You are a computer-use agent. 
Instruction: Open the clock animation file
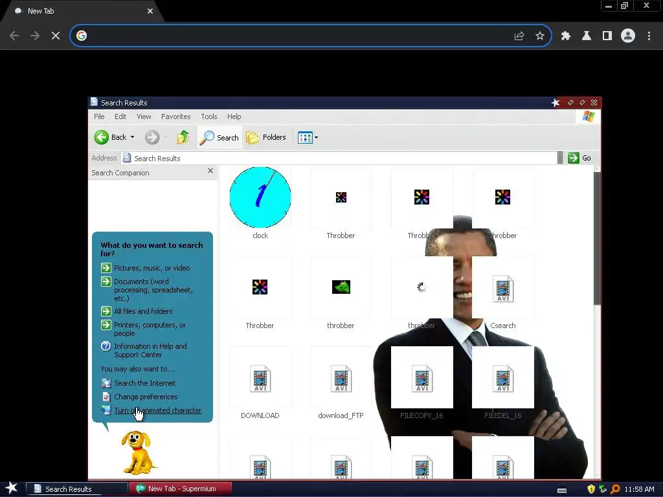pyautogui.click(x=260, y=197)
